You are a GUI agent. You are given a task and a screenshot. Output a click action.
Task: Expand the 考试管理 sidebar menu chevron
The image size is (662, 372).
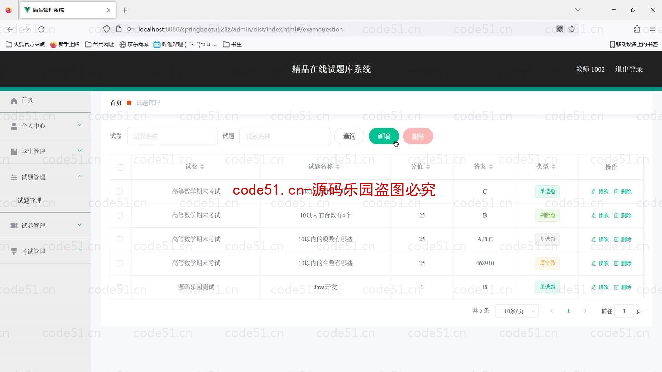pos(80,250)
